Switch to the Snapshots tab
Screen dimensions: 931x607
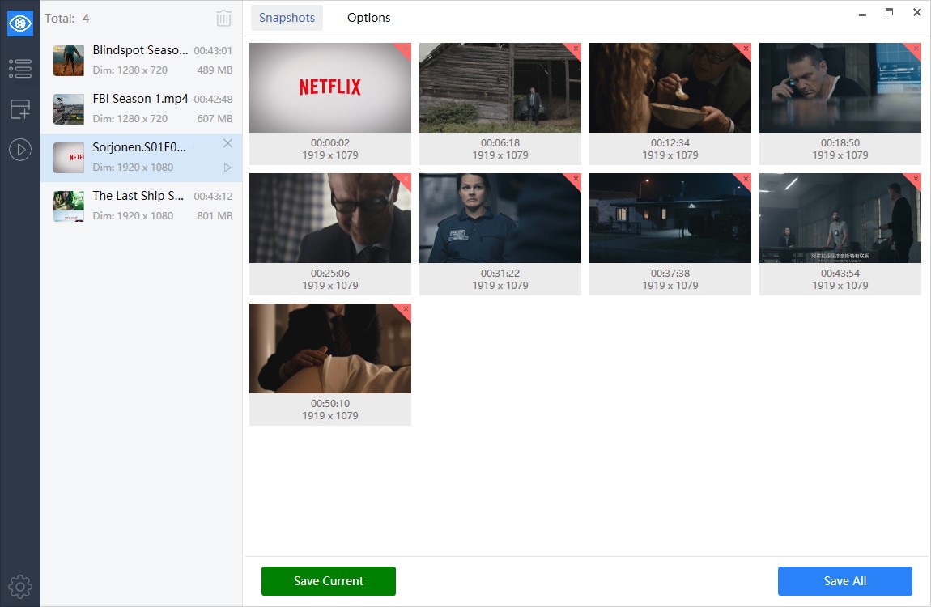tap(287, 18)
